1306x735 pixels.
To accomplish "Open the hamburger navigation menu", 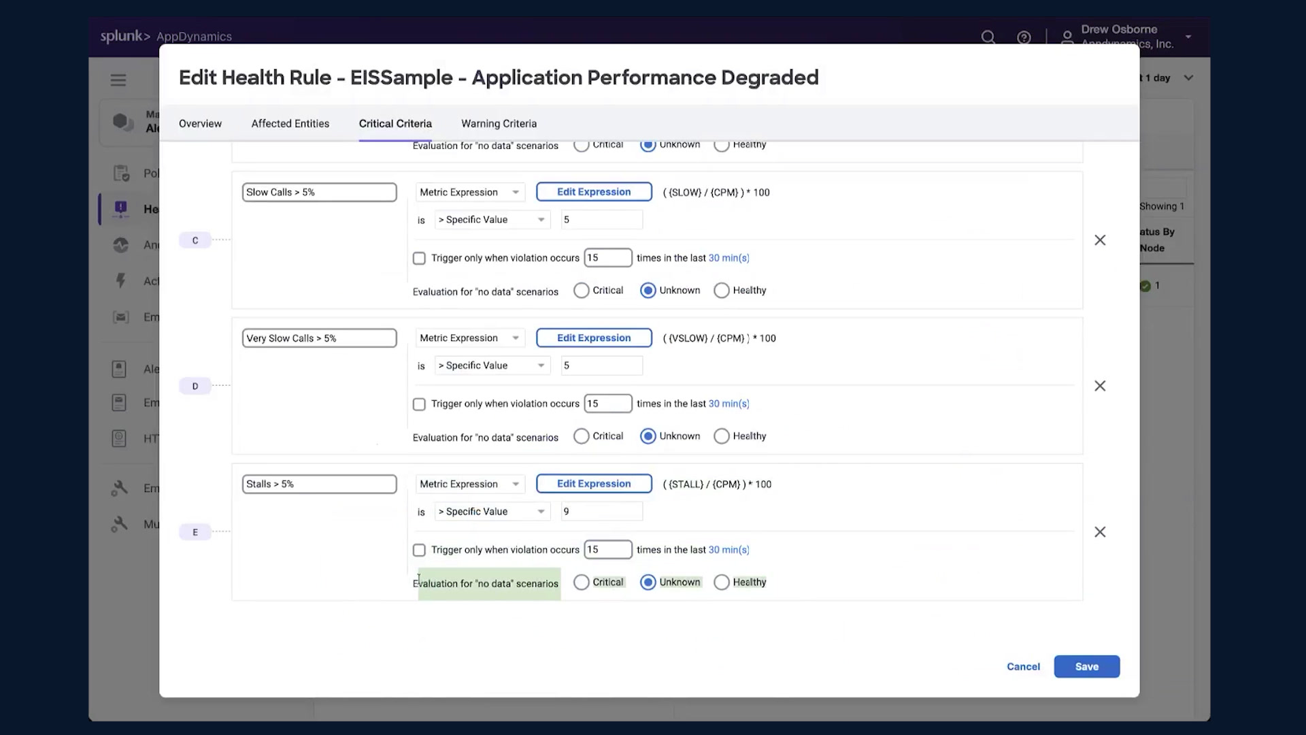I will 118,80.
